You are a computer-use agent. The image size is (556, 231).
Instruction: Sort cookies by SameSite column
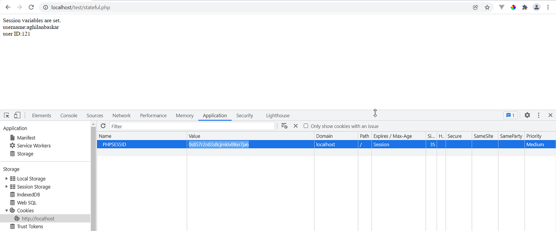pos(485,136)
